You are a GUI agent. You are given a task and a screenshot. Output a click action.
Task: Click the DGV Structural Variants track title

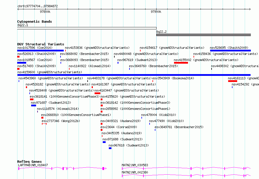coord(41,44)
